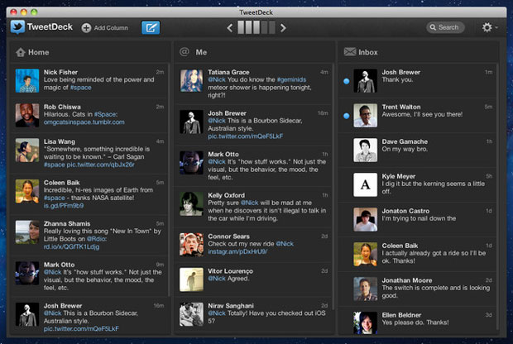Viewport: 513px width, 344px height.
Task: Click the plus icon beside Add Column
Action: coord(86,28)
